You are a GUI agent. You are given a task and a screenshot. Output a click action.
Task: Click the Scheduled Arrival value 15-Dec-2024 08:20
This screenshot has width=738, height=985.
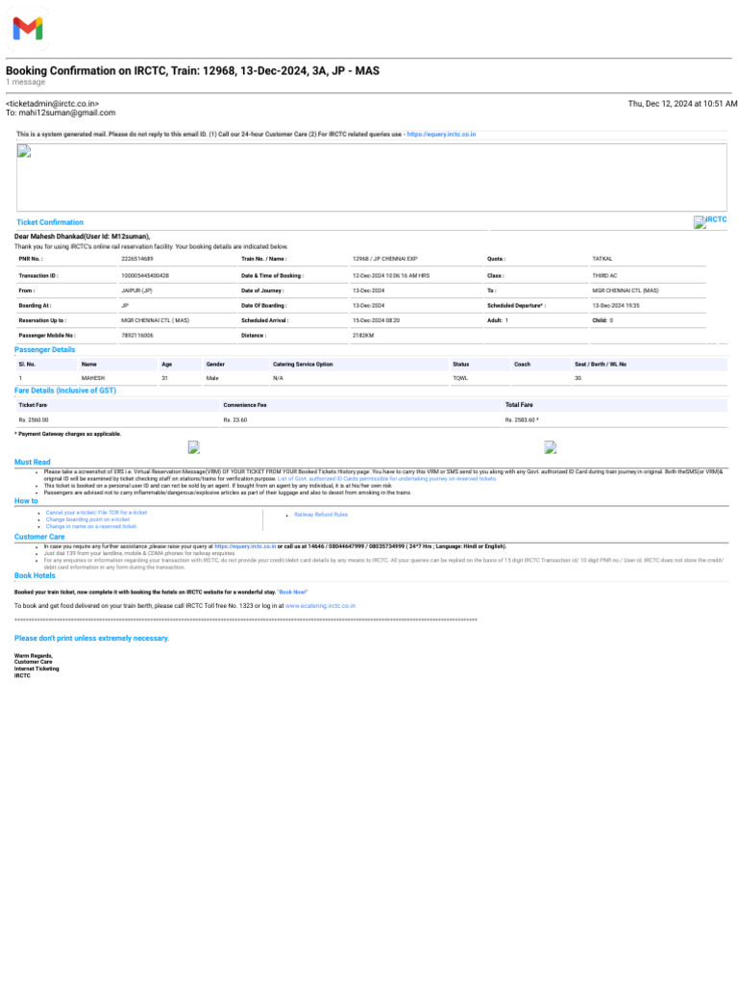[x=376, y=320]
